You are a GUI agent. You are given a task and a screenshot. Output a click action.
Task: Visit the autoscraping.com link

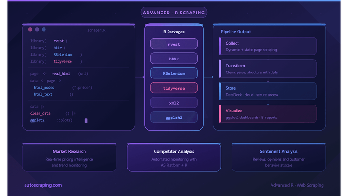(x=43, y=185)
